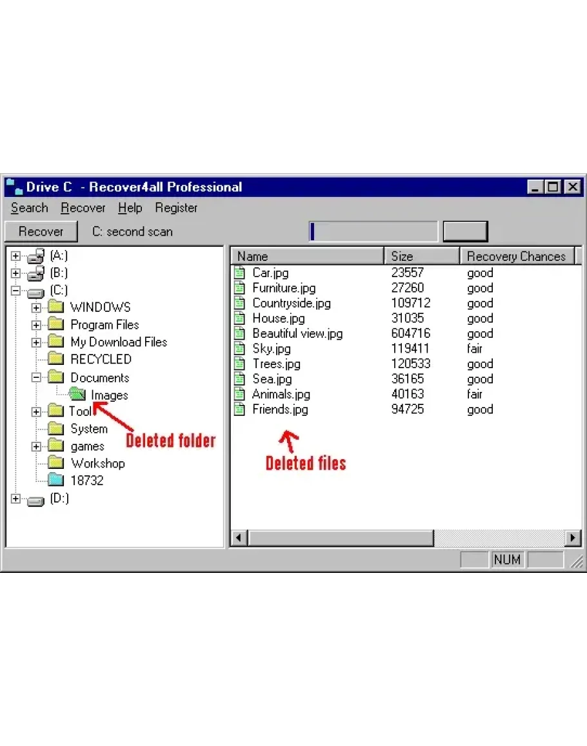This screenshot has height=746, width=587.
Task: Click the deleted Images folder icon
Action: [x=77, y=394]
